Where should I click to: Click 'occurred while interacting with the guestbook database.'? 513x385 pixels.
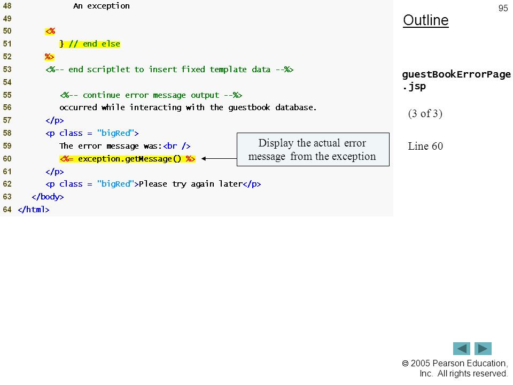pos(188,107)
